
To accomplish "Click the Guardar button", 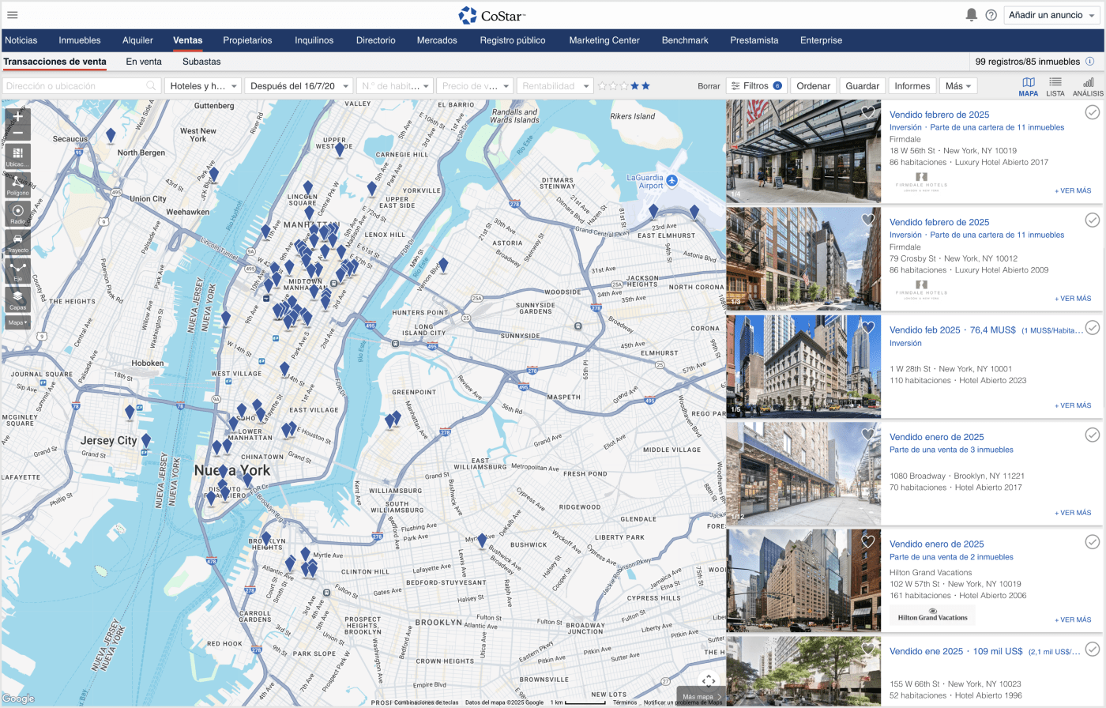I will [862, 86].
